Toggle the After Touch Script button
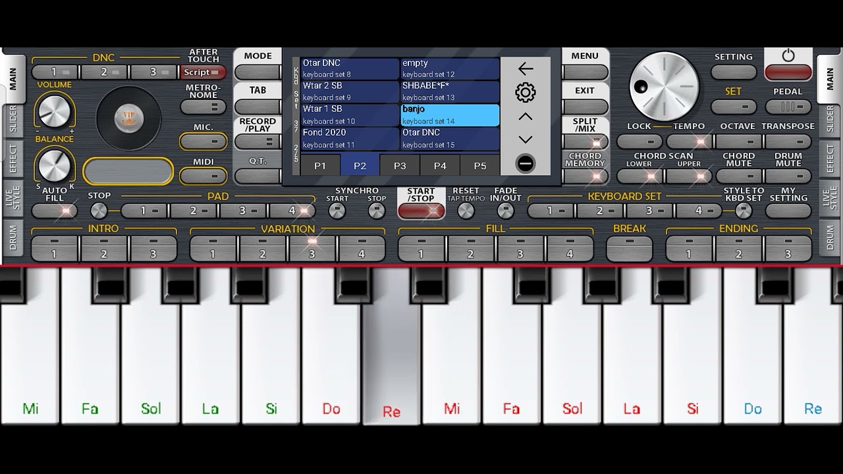Image resolution: width=843 pixels, height=474 pixels. (203, 72)
